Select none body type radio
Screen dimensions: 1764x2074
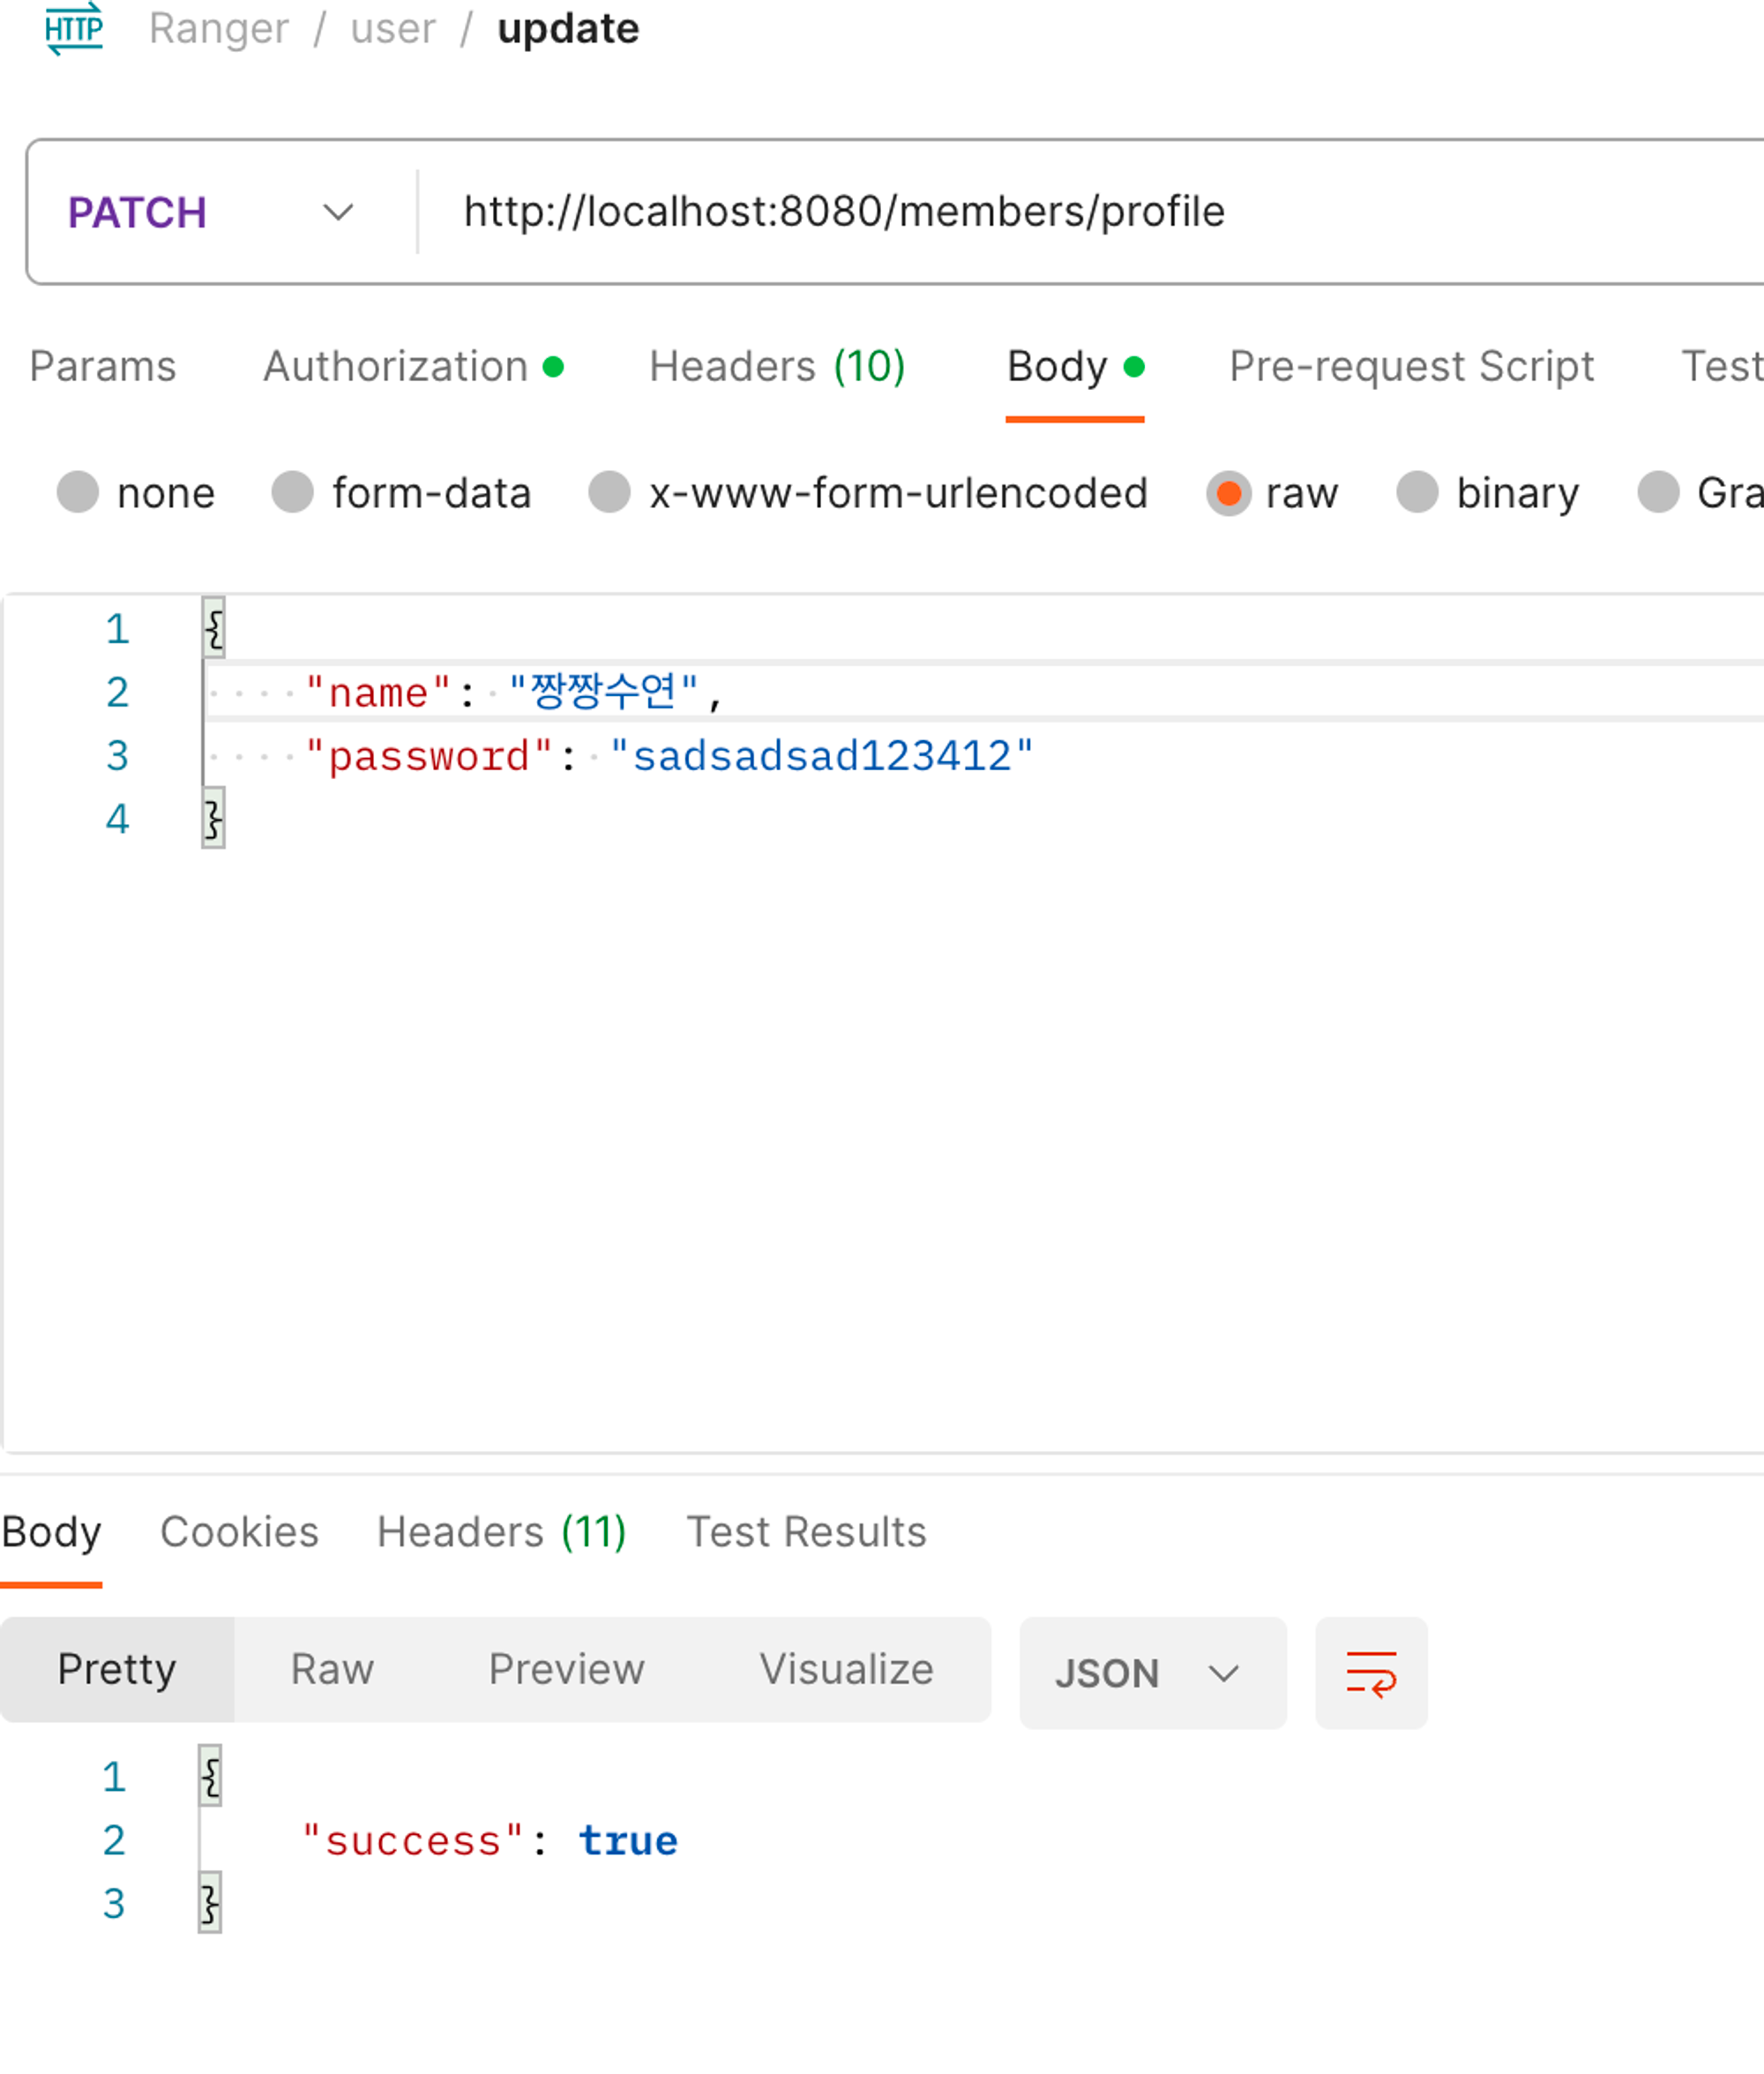coord(78,493)
